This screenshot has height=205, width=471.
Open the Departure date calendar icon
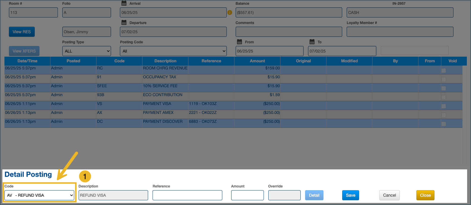[x=124, y=23]
